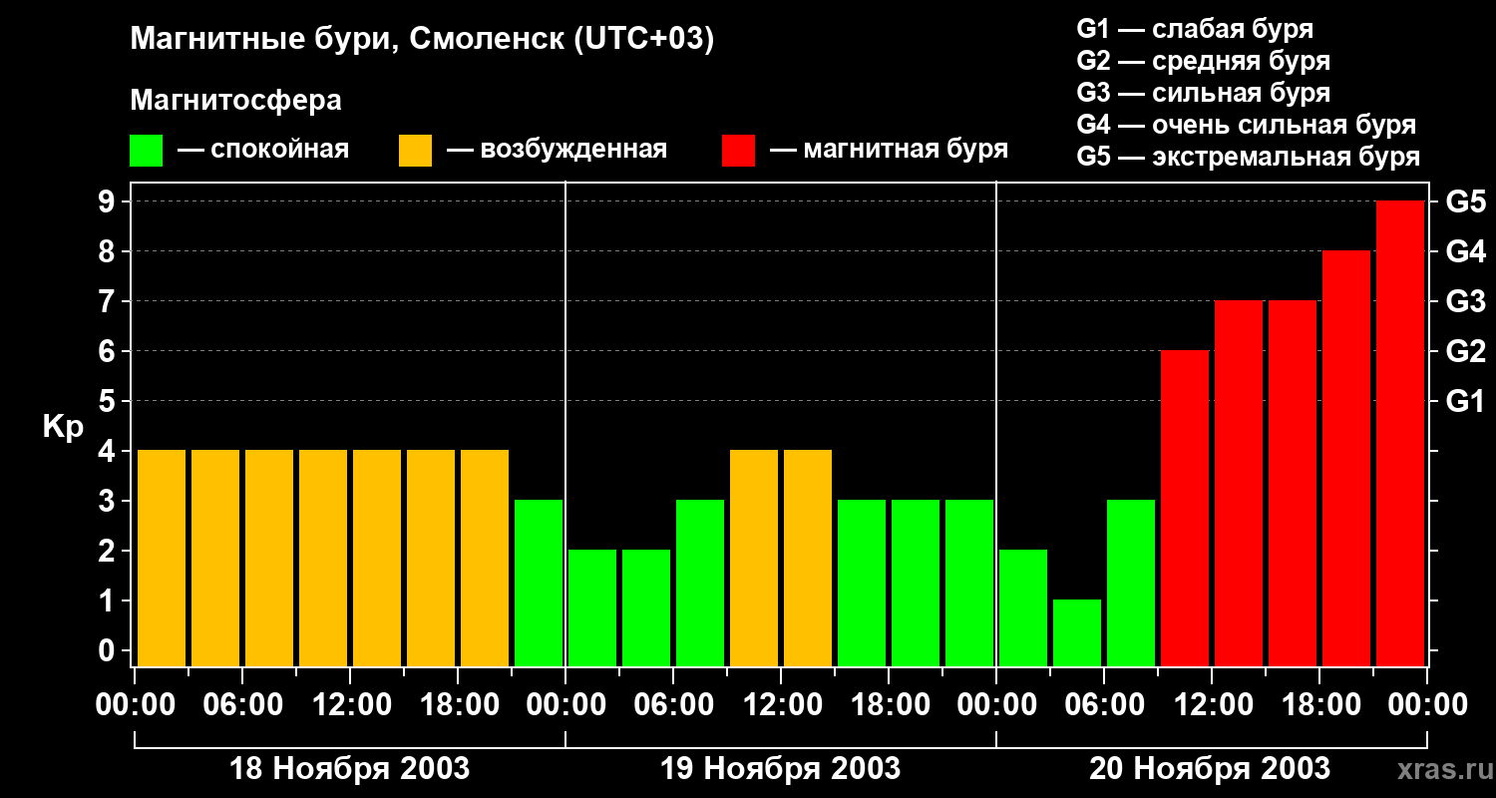Click the '18:00' tick label under 20 November
This screenshot has height=798, width=1496.
click(1319, 705)
